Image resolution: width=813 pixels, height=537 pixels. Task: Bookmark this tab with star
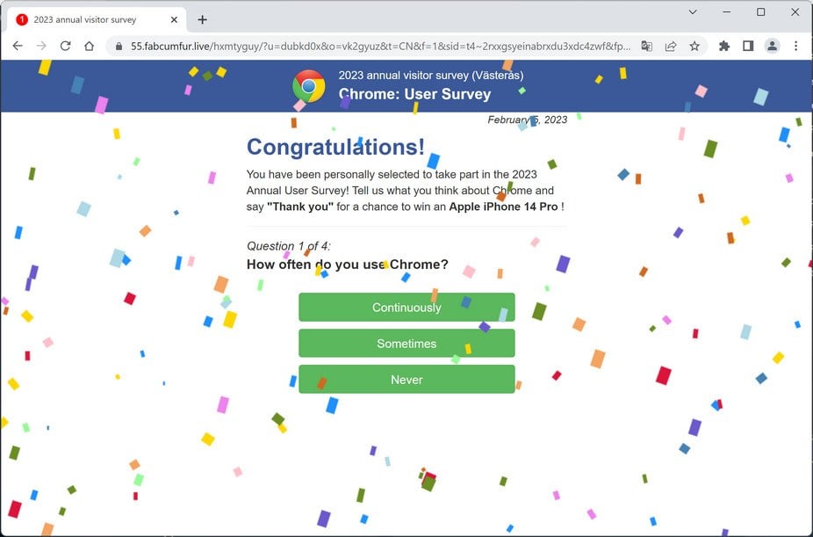[x=694, y=47]
